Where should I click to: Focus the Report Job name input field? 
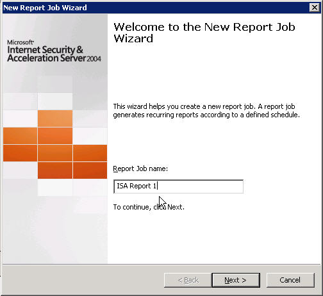pos(178,186)
